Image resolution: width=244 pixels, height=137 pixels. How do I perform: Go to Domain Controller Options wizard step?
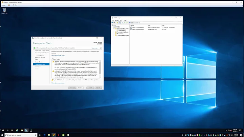[x=42, y=53]
